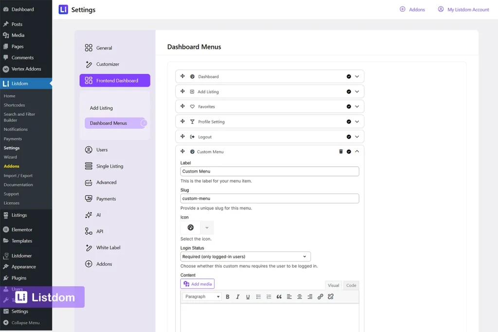Open the Login Status dropdown
Screen dimensions: 498x332
pos(246,257)
